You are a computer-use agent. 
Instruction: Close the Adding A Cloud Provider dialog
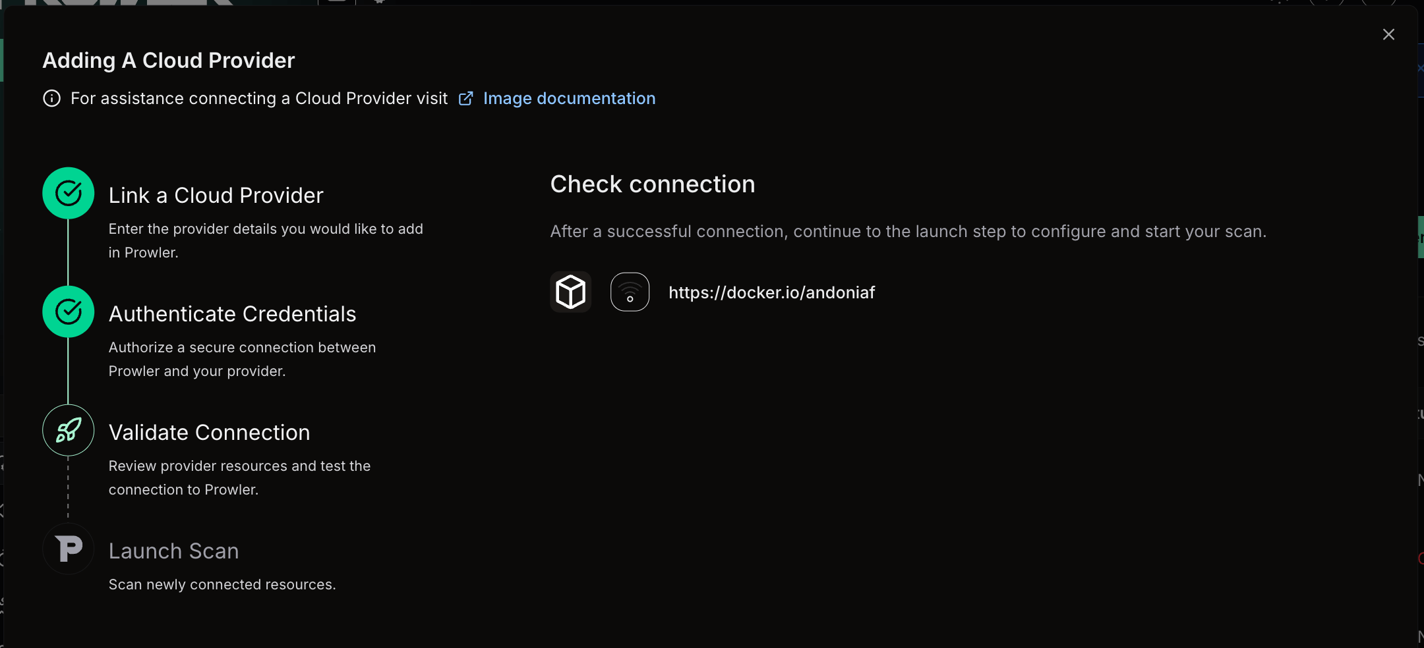(1388, 34)
